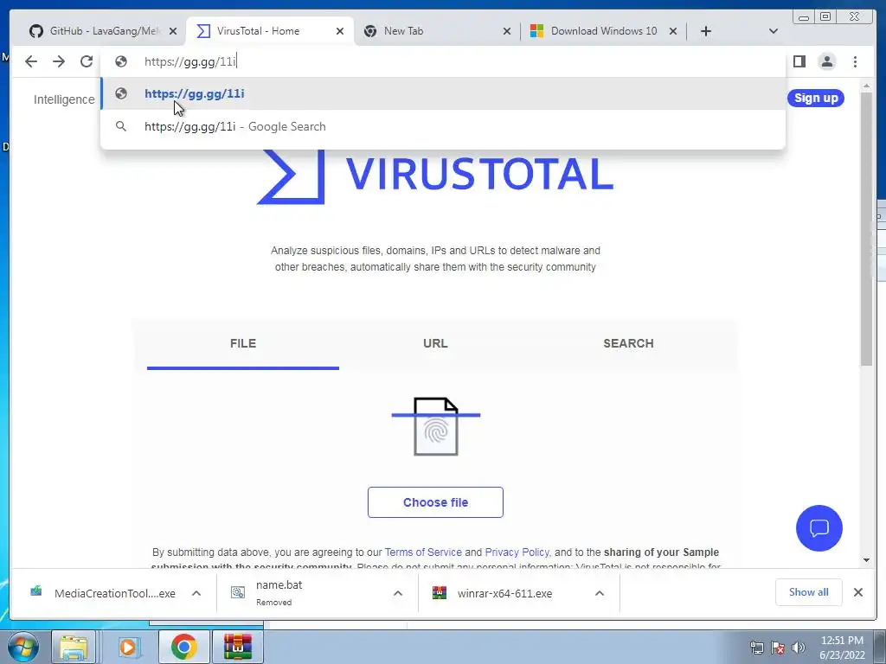
Task: Click the scrollbar up arrow
Action: coord(867,86)
